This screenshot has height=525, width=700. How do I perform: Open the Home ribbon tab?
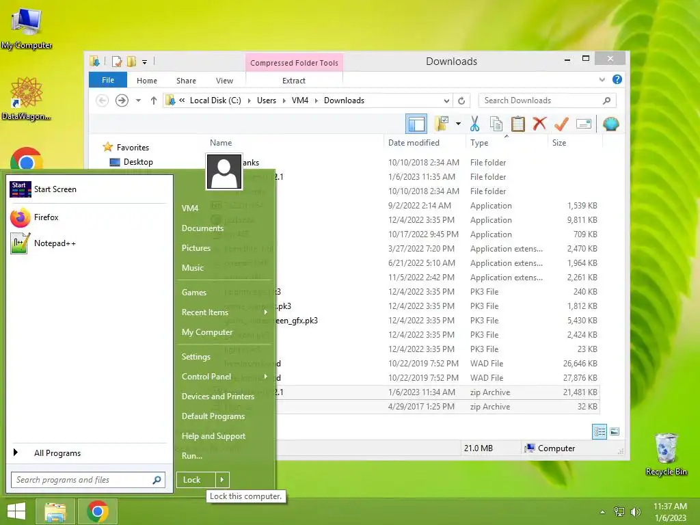click(x=147, y=81)
